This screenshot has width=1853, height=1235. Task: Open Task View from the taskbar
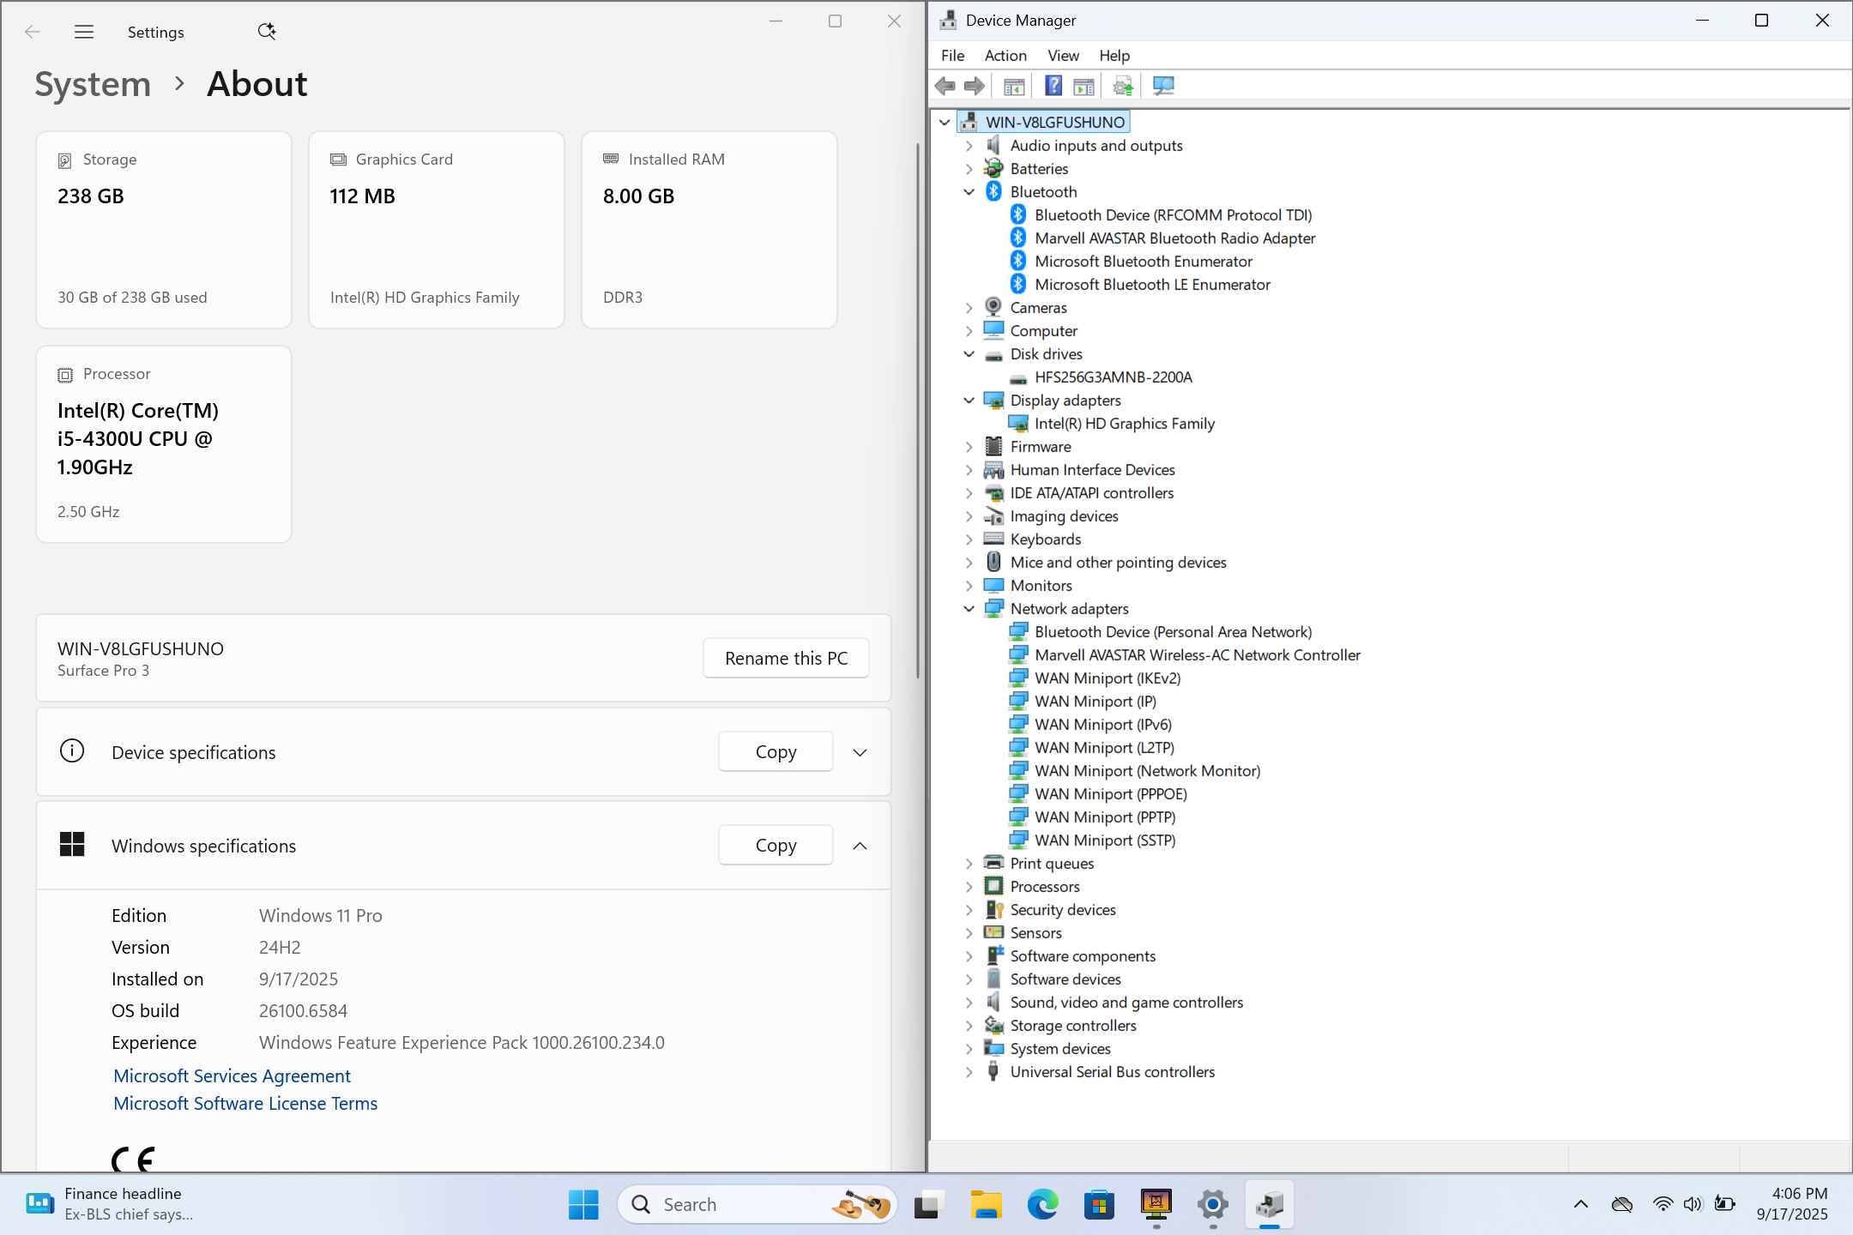[x=926, y=1204]
